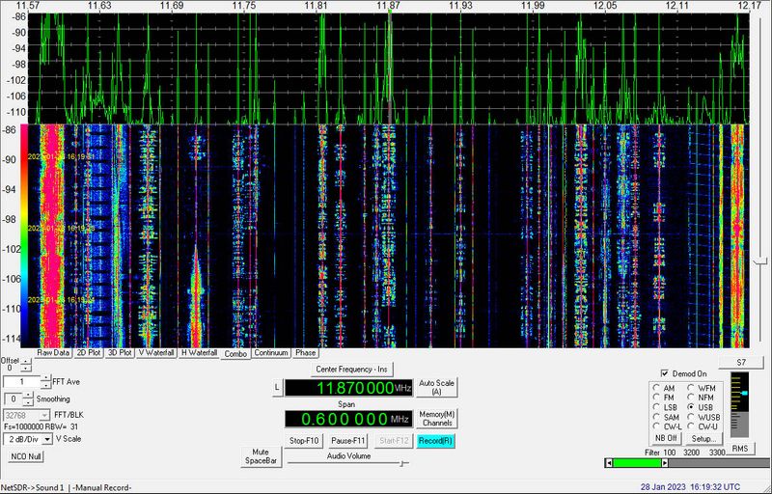Click the green tuning marker at 11.87

pyautogui.click(x=390, y=12)
